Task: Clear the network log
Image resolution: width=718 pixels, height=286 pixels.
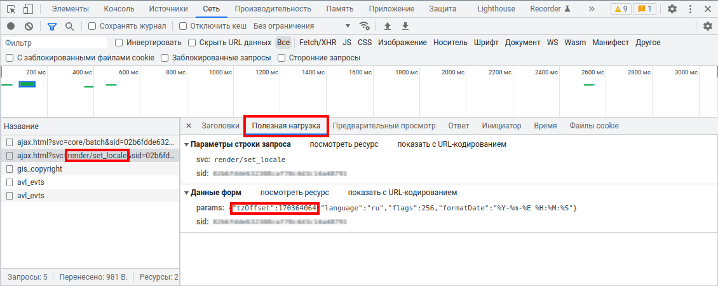Action: [29, 26]
